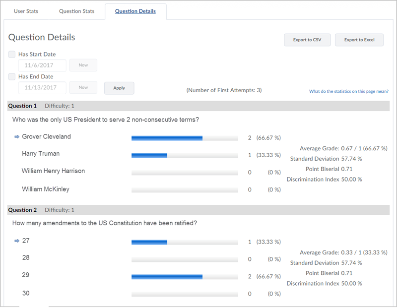This screenshot has width=397, height=308.
Task: Click Now button beside end date
Action: 83,87
